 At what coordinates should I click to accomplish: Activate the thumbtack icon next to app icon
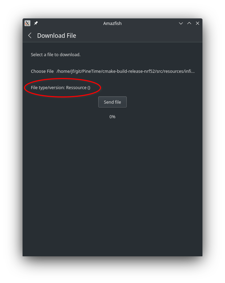coord(36,23)
